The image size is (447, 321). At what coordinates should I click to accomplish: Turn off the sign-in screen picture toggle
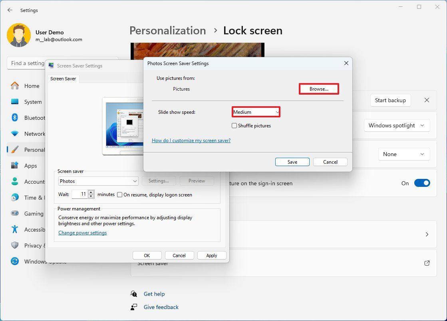pos(422,183)
